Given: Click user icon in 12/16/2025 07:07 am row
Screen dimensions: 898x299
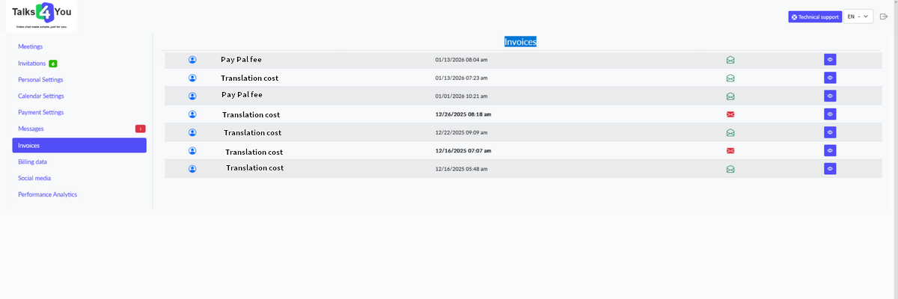Looking at the screenshot, I should pos(192,151).
